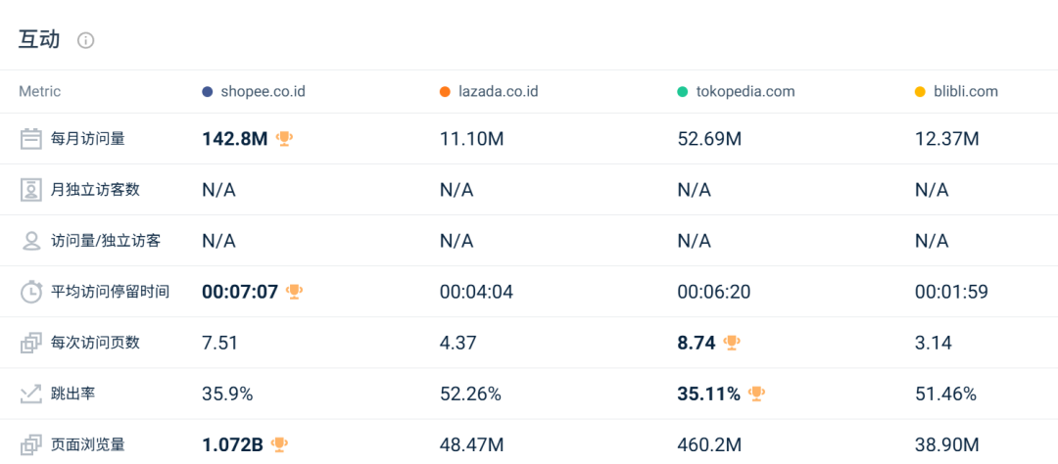Click the stopwatch icon for 平均访问停留时间
Image resolution: width=1058 pixels, height=464 pixels.
31,292
